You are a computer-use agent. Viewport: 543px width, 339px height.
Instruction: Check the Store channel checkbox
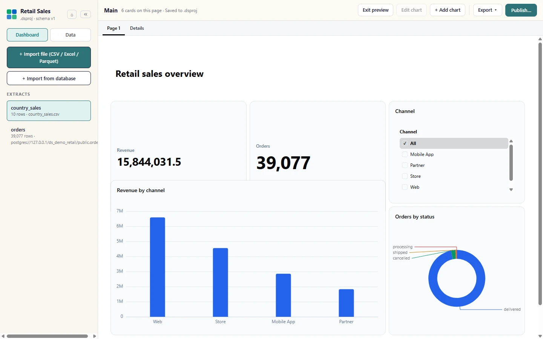point(405,176)
